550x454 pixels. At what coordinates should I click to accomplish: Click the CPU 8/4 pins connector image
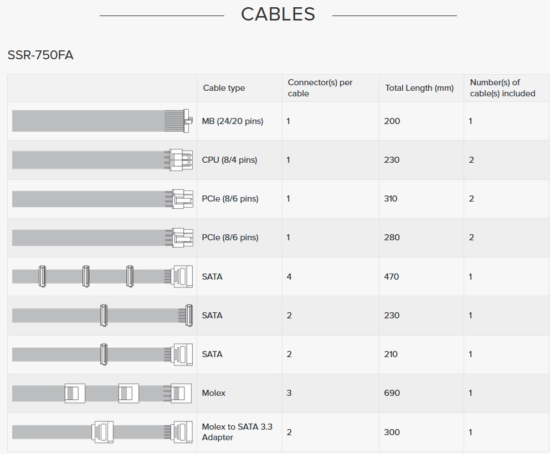[x=102, y=160]
